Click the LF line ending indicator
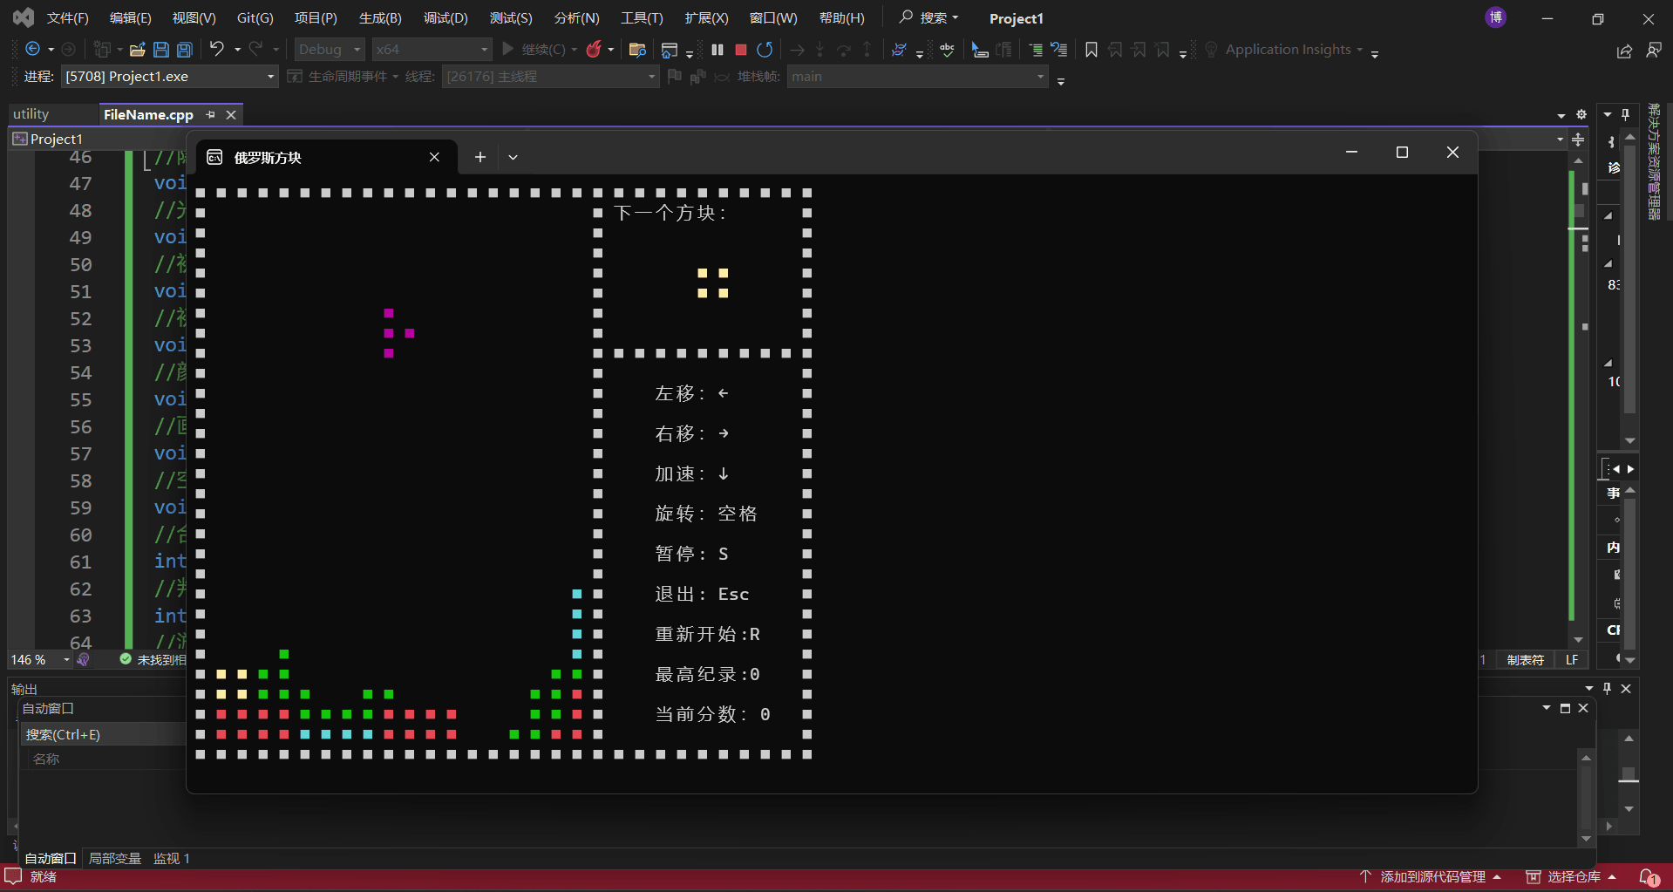 click(x=1572, y=660)
